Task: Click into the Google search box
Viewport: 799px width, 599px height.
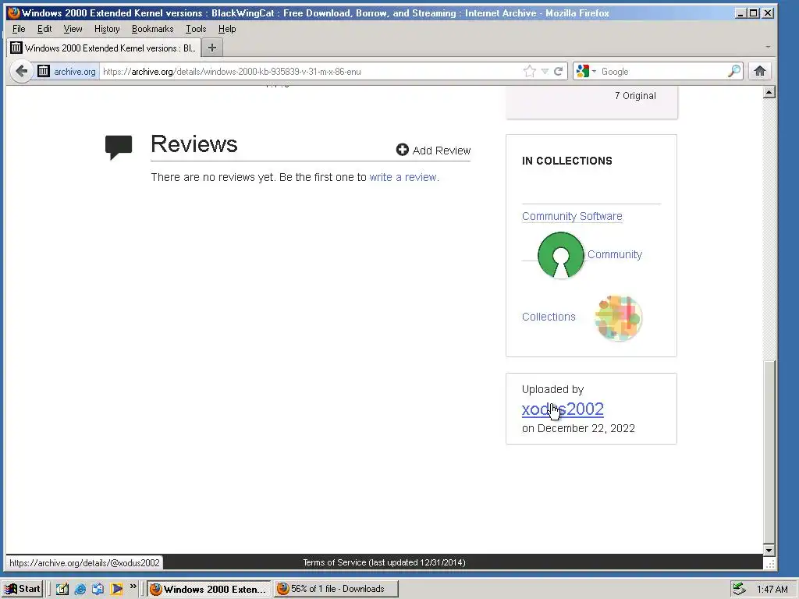Action: 662,71
